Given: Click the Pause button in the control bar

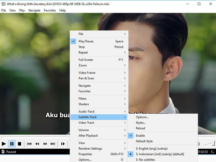Looking at the screenshot, I should pyautogui.click(x=12, y=144).
